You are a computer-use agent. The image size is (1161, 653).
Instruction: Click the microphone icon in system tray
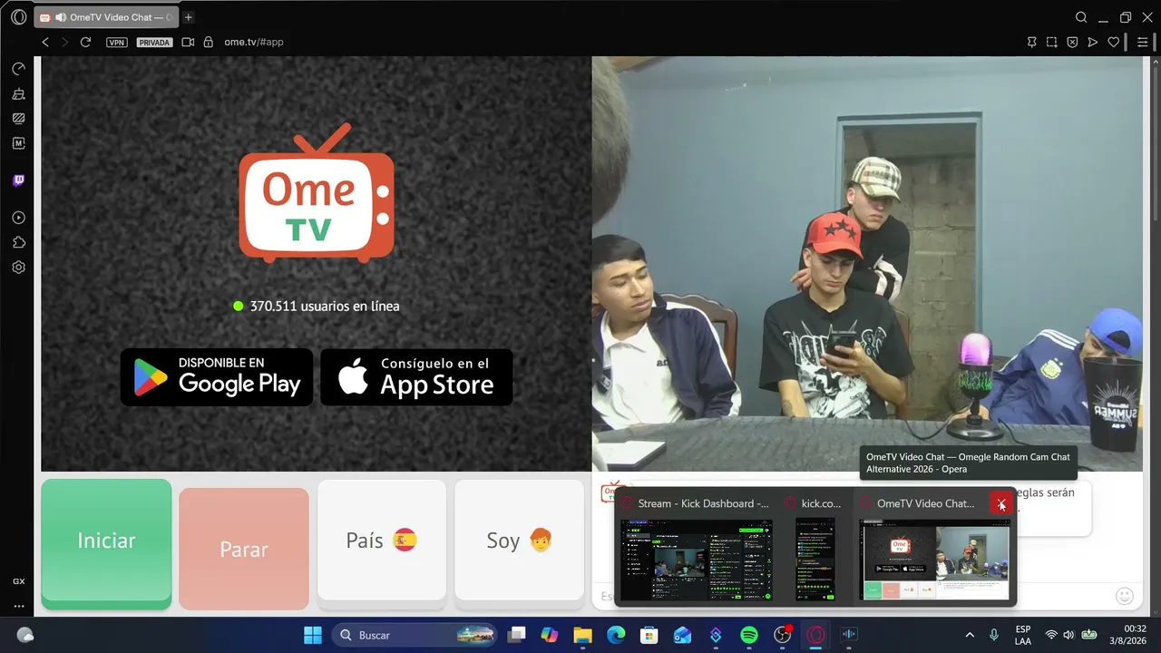pyautogui.click(x=994, y=635)
